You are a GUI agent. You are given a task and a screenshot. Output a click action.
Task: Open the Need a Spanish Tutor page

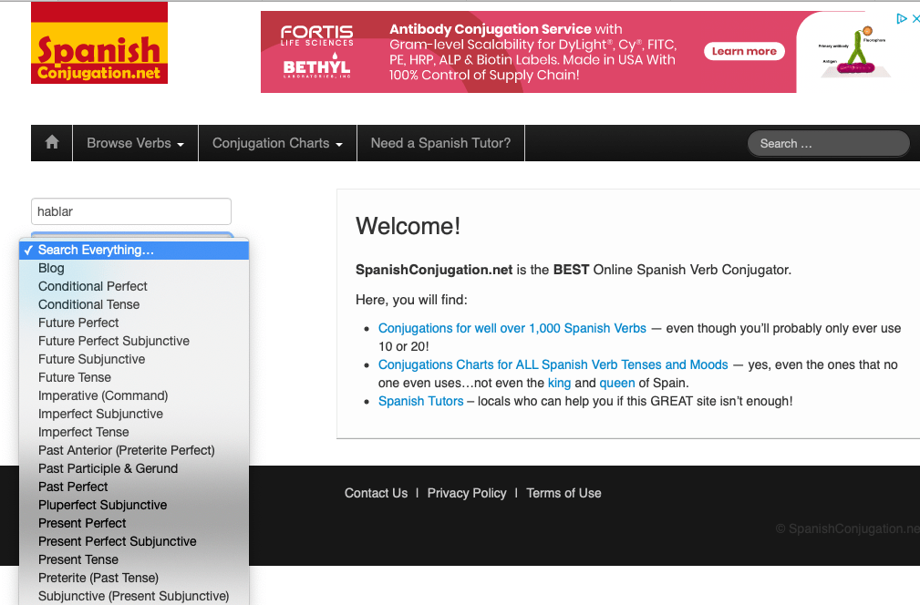pyautogui.click(x=440, y=143)
